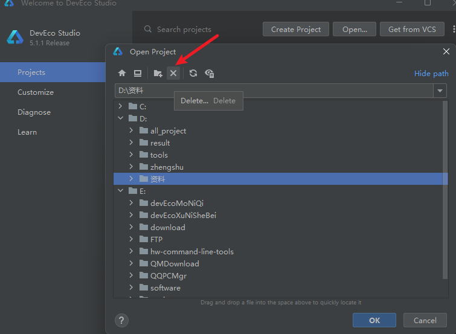Expand the all_project folder
The image size is (456, 334).
point(131,130)
